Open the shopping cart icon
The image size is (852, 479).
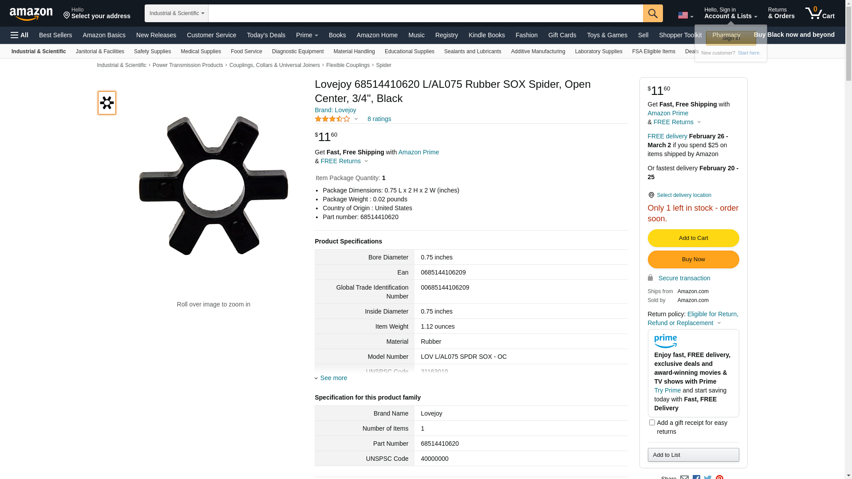click(819, 13)
